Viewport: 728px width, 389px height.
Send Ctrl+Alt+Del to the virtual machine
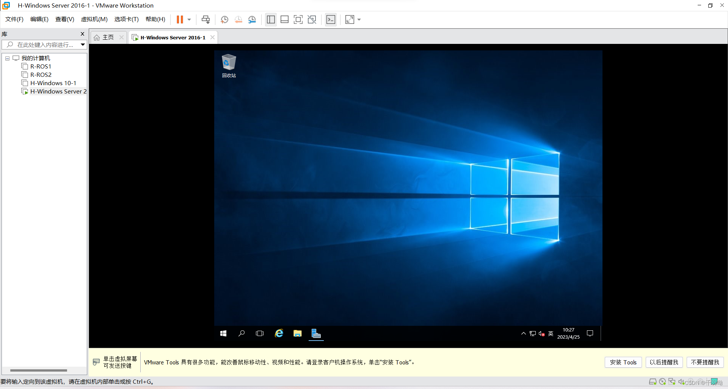point(206,19)
